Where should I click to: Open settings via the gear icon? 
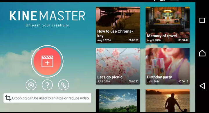click(31, 85)
